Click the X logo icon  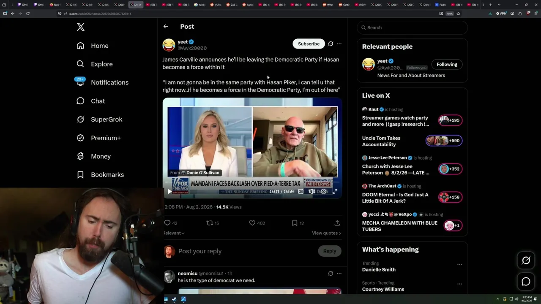tap(81, 27)
